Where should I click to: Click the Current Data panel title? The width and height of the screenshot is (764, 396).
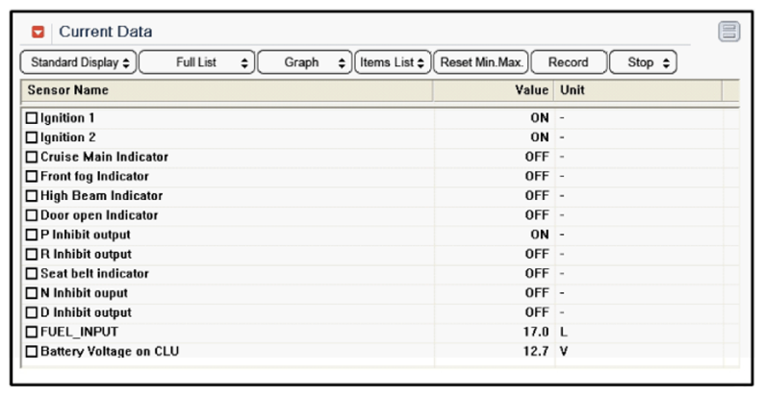105,32
